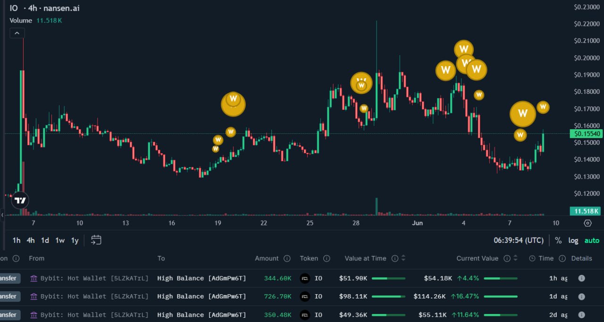The height and width of the screenshot is (322, 604).
Task: Click IO symbol name in chart header
Action: pyautogui.click(x=14, y=8)
